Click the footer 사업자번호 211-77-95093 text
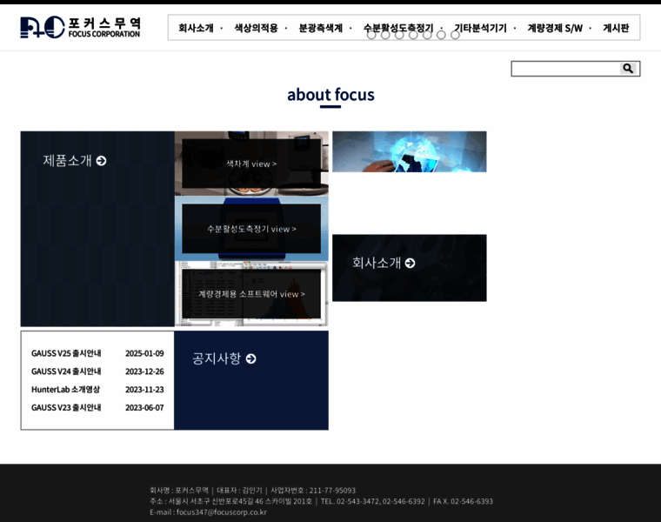 (x=313, y=491)
